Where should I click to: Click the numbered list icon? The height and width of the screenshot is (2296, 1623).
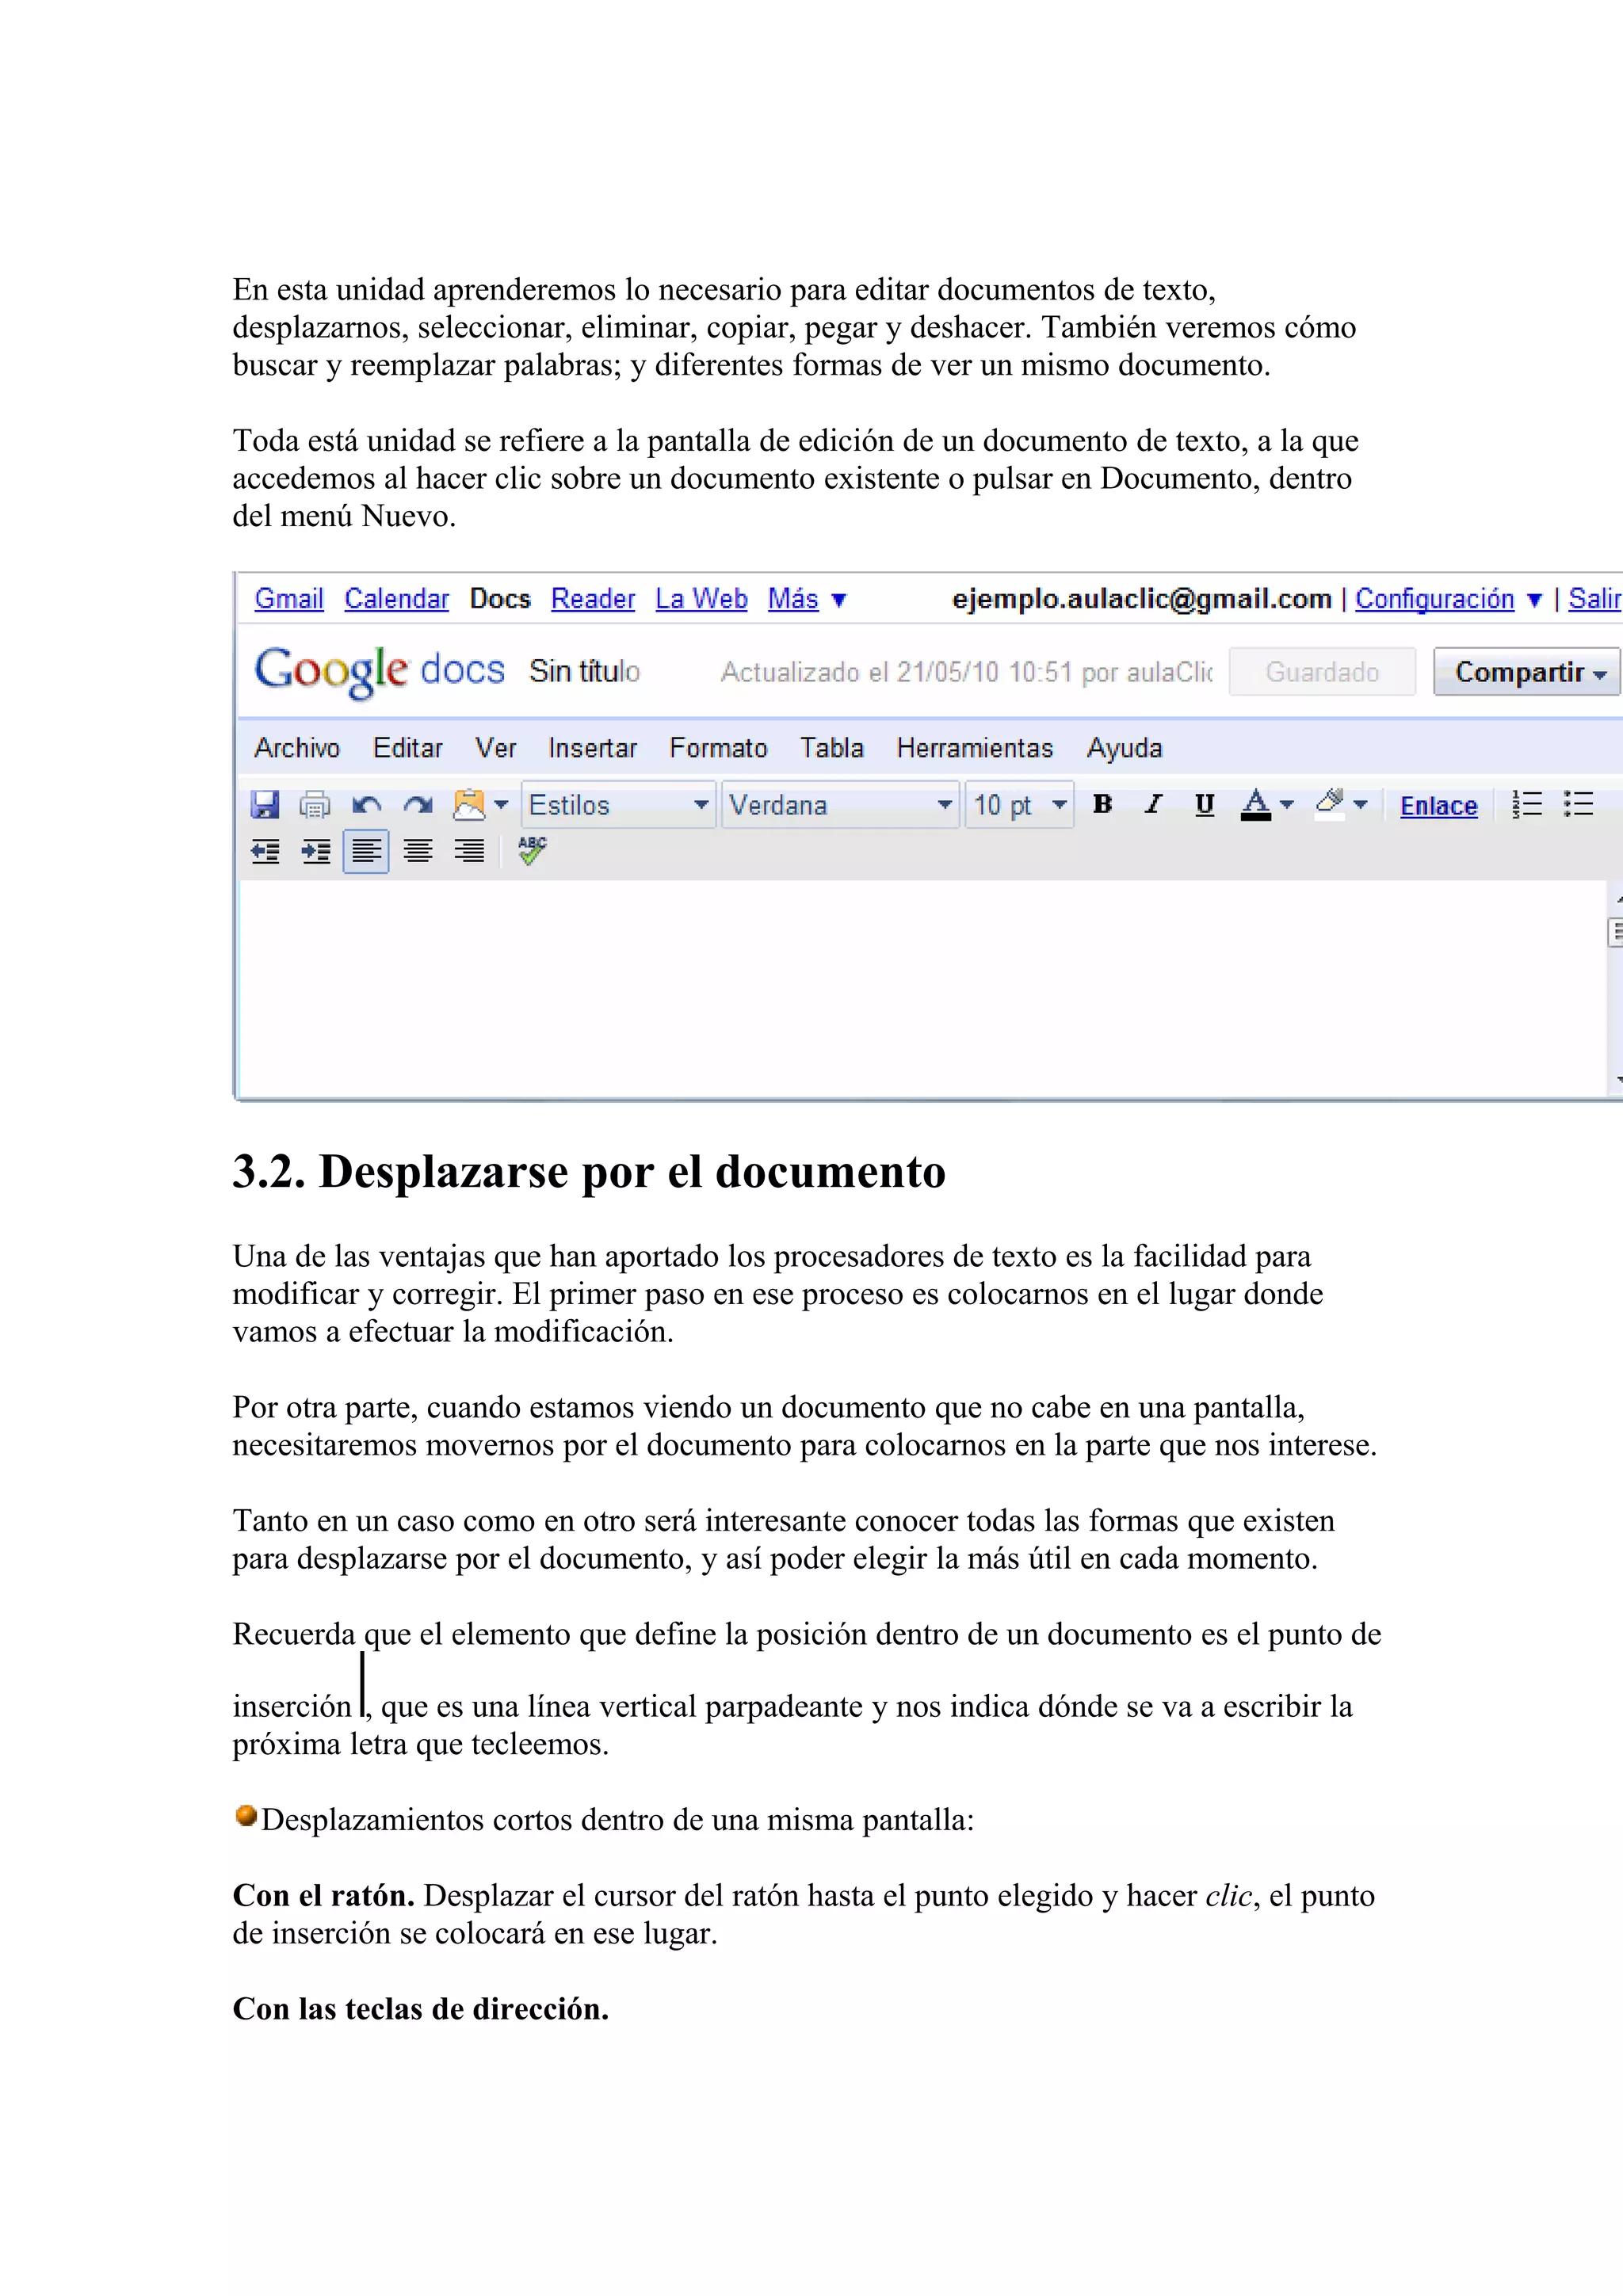(1527, 804)
